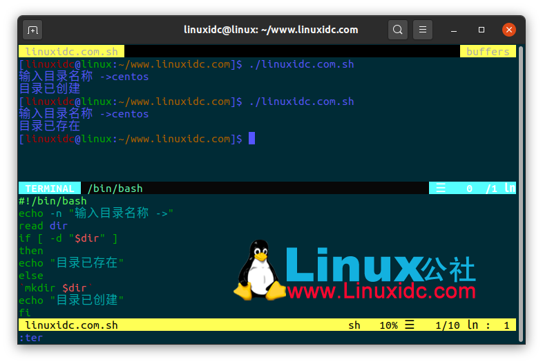Click the line icon beside 10% in status bar

[410, 325]
